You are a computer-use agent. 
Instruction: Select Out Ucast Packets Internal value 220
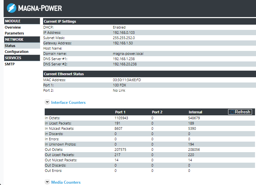[x=191, y=155]
